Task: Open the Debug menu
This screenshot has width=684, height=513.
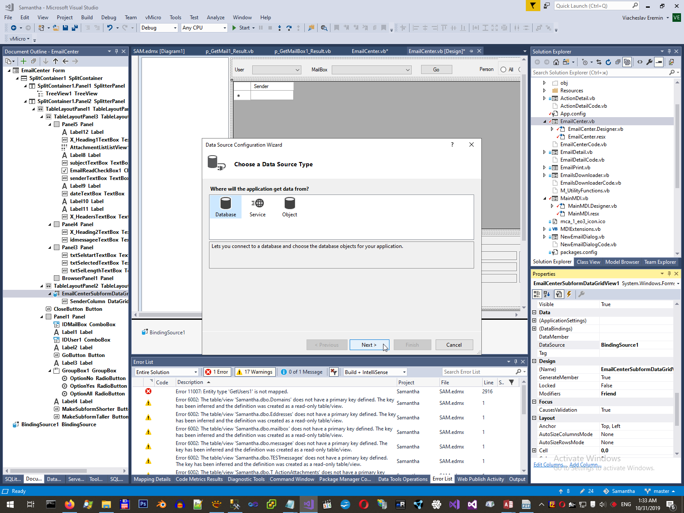Action: (109, 18)
